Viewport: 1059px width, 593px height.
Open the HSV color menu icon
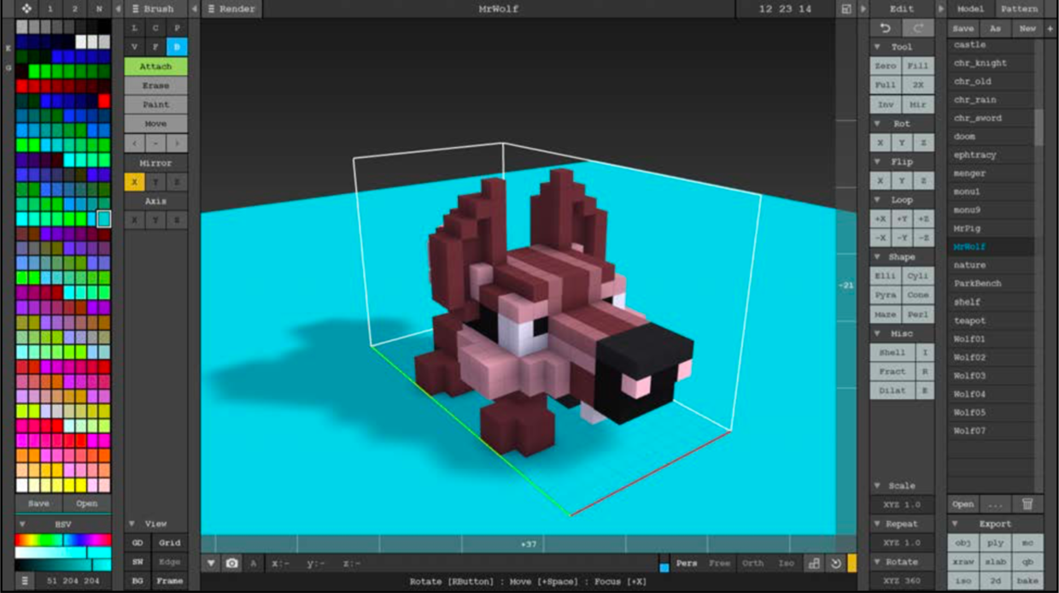point(25,580)
